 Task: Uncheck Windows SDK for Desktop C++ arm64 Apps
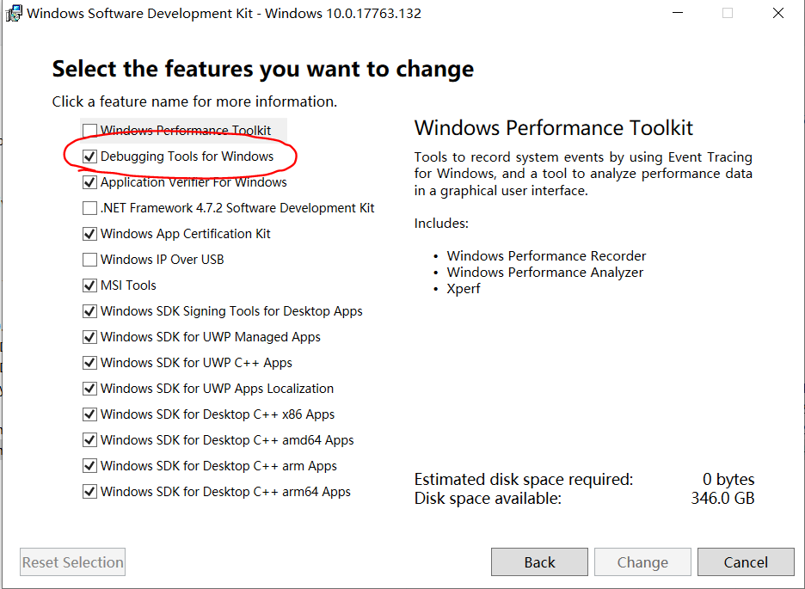[x=89, y=491]
